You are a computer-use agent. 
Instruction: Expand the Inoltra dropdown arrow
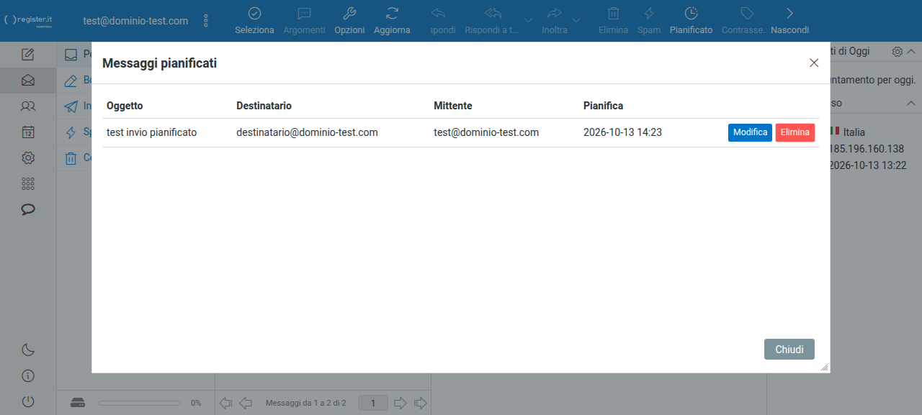coord(577,20)
